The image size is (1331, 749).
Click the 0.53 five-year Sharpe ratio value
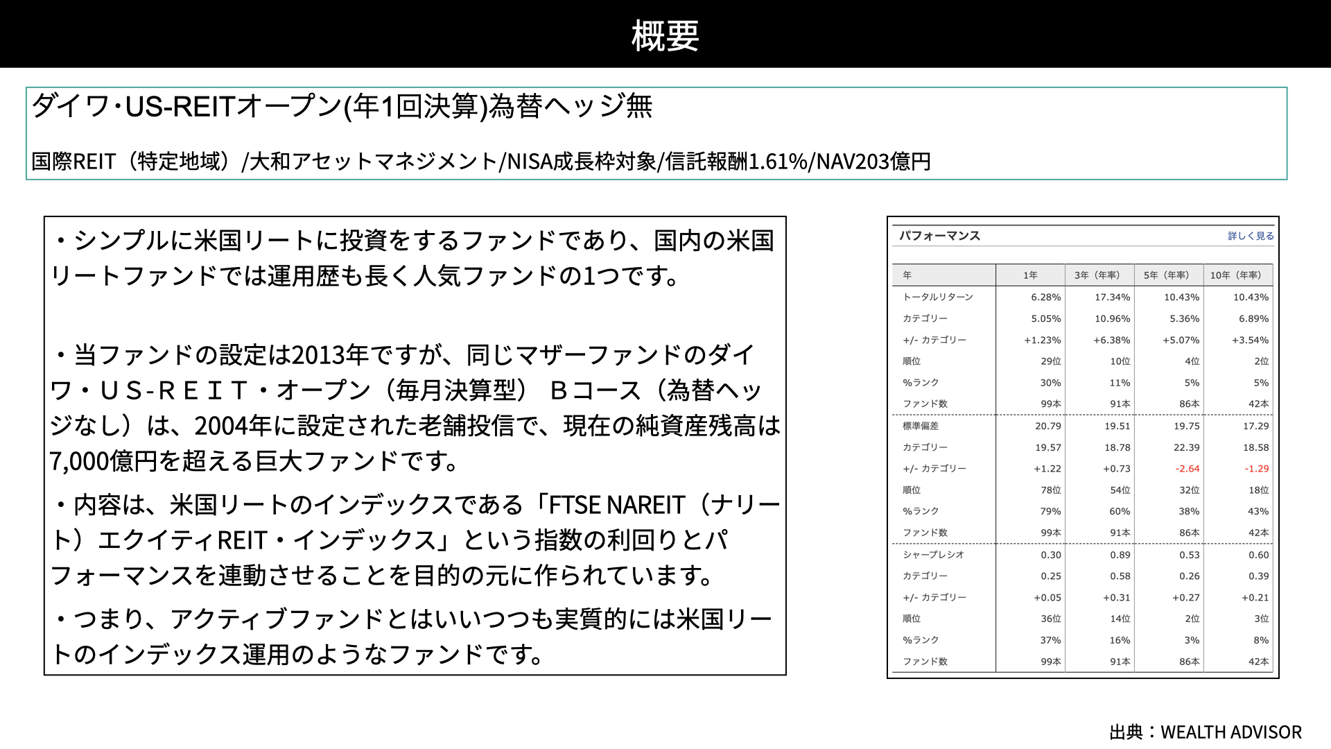coord(1190,555)
